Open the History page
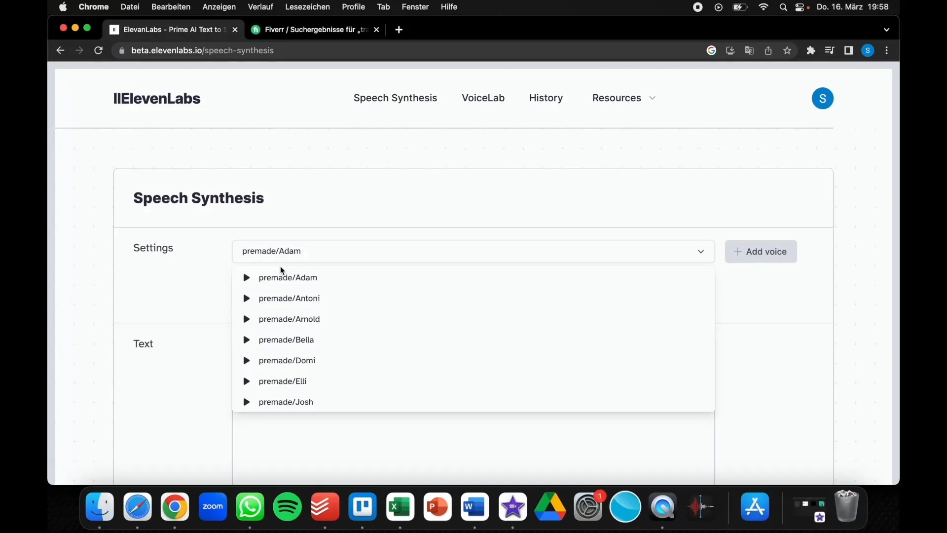The height and width of the screenshot is (533, 947). point(545,98)
